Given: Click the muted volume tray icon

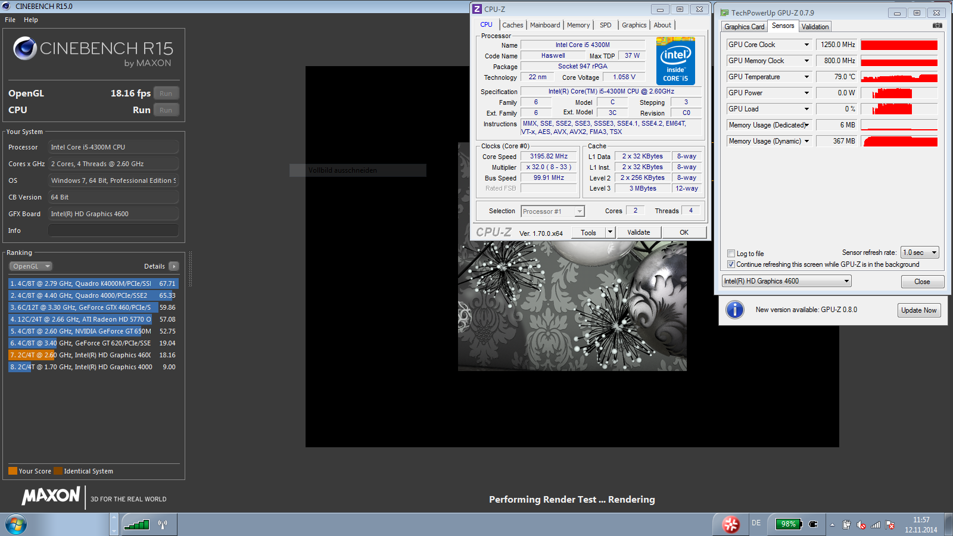Looking at the screenshot, I should (861, 525).
